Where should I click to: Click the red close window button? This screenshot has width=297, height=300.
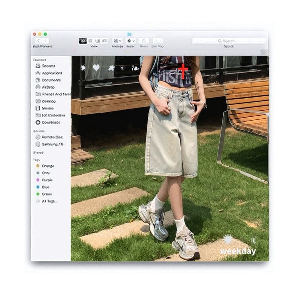coord(35,34)
